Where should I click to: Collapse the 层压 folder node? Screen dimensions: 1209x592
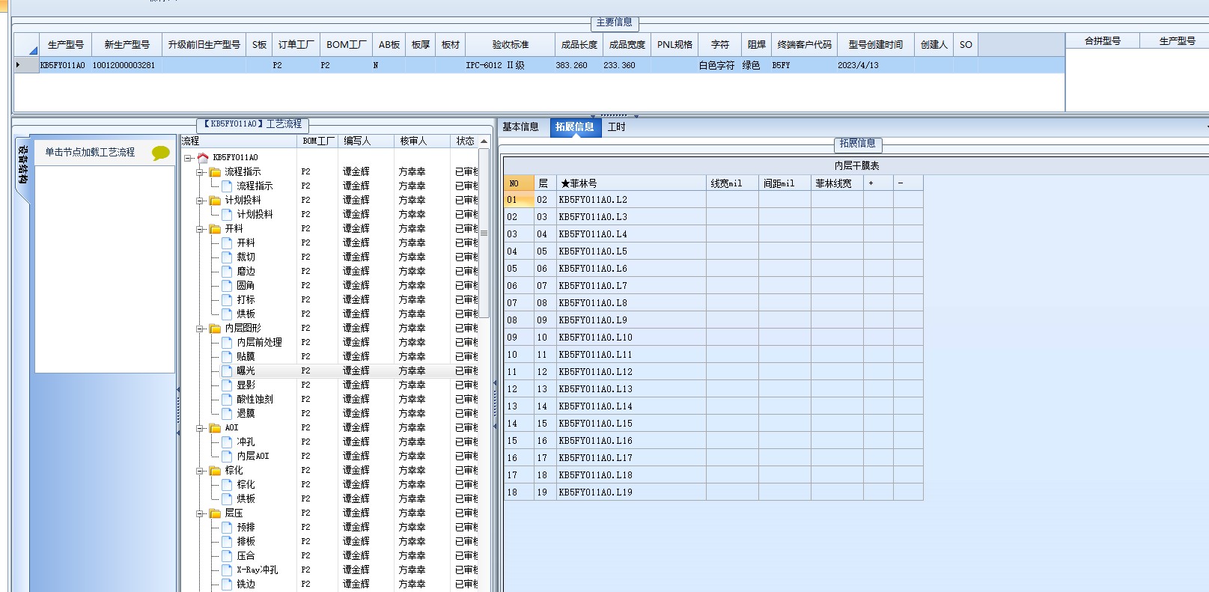(201, 513)
